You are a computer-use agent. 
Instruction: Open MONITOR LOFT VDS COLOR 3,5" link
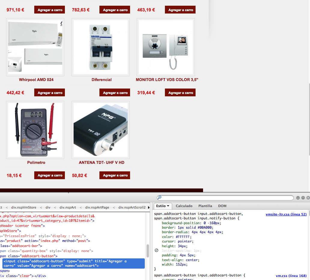click(167, 80)
